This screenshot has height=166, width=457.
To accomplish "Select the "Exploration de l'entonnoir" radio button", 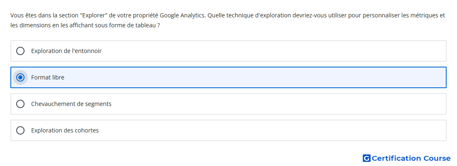I will (20, 51).
